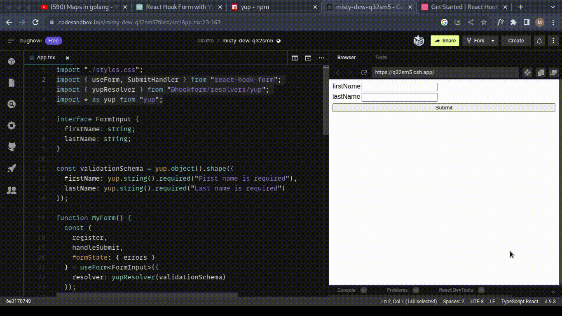Click the preview hot-reload toggle icon
The image size is (562, 316).
point(527,72)
